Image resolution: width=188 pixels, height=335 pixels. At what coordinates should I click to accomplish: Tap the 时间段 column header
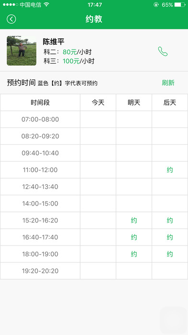pos(40,103)
